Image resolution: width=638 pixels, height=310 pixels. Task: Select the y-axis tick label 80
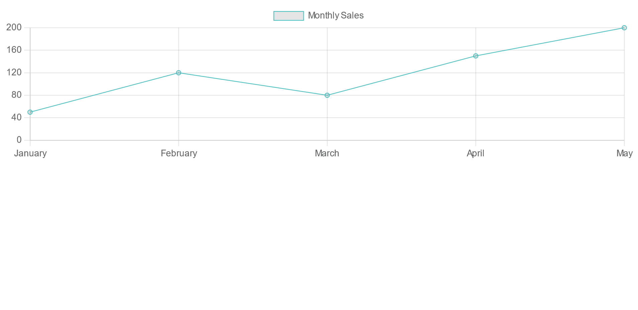pyautogui.click(x=16, y=95)
